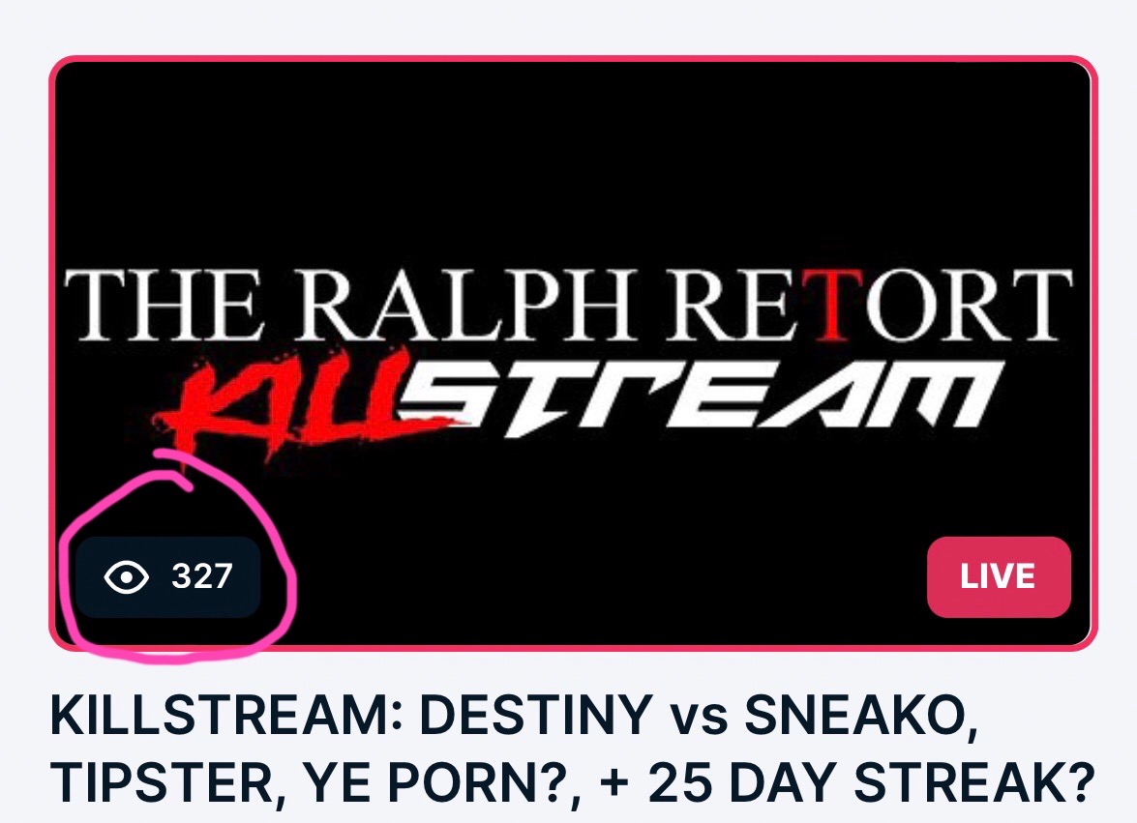Click the empty black area above the logo
The image size is (1137, 823).
click(x=573, y=160)
